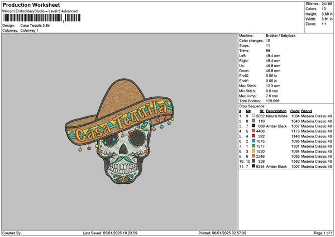Screen dimensions: 335x237
Task: Click 'Amber Black' description in row 3
Action: tap(276, 126)
